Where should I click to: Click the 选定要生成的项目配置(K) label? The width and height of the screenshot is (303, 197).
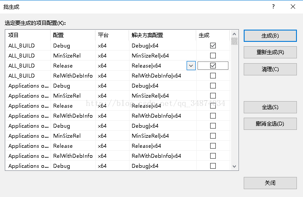coord(35,23)
